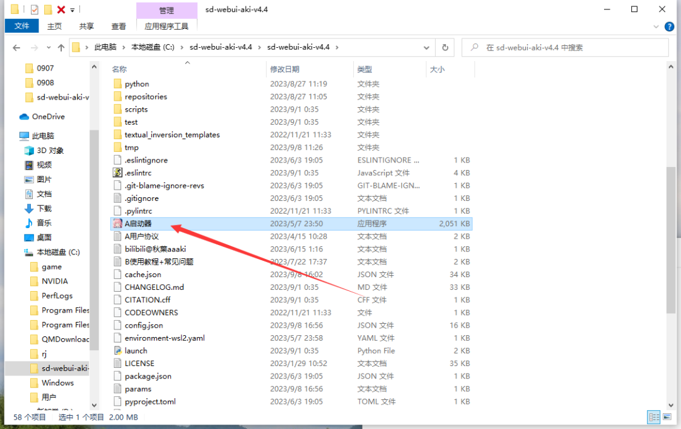
Task: Open the A启动器 launcher application
Action: (x=138, y=224)
